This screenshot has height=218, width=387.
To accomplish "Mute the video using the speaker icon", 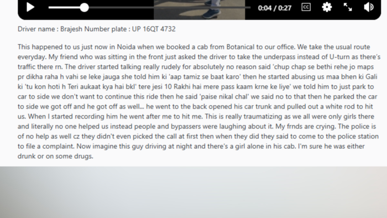I will pyautogui.click(x=369, y=7).
